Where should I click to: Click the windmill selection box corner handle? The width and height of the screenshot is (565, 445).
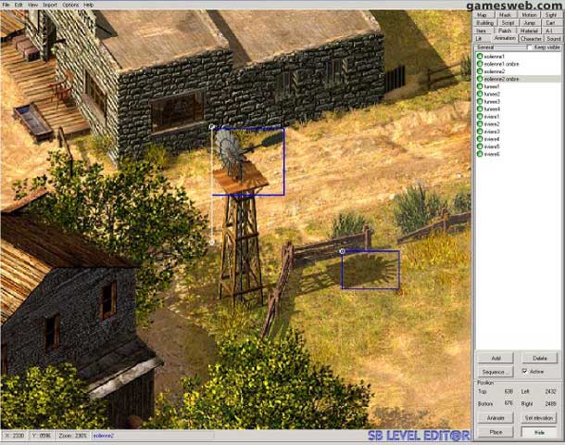(x=213, y=127)
